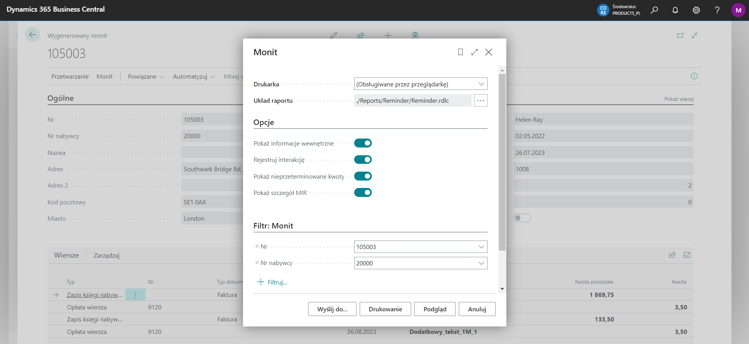
Task: Toggle the off switch on the background page
Action: tap(522, 218)
